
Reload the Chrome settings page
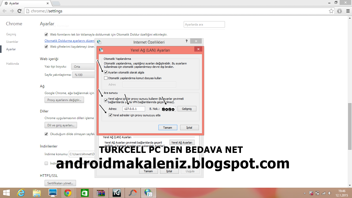[x=19, y=11]
